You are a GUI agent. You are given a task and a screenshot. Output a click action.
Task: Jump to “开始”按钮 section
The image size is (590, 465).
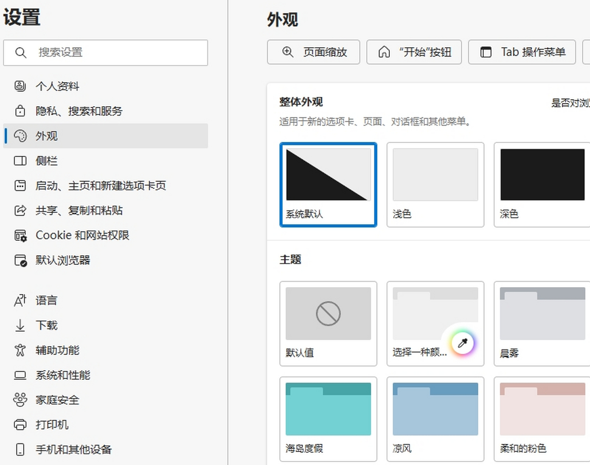pyautogui.click(x=414, y=52)
